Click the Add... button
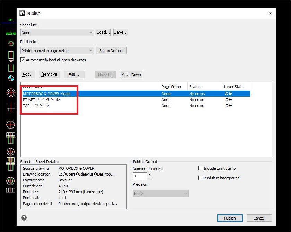291x232 pixels. pos(28,74)
